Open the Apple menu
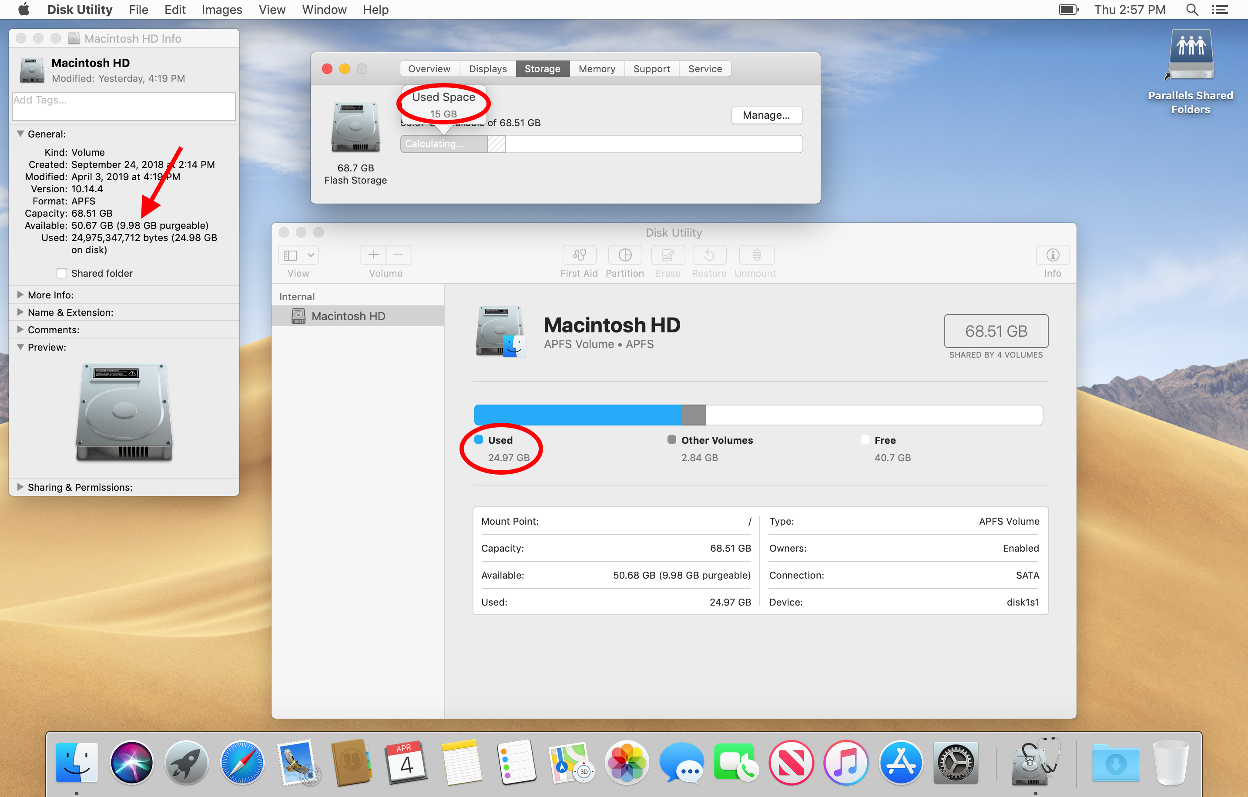The height and width of the screenshot is (797, 1248). click(24, 10)
